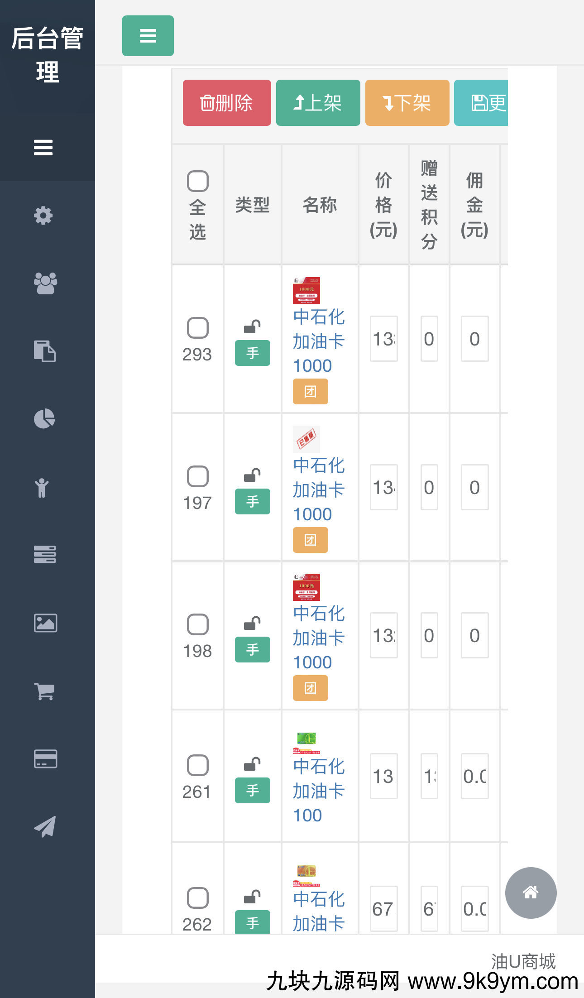Check the checkbox for item 293
This screenshot has width=584, height=998.
(197, 327)
